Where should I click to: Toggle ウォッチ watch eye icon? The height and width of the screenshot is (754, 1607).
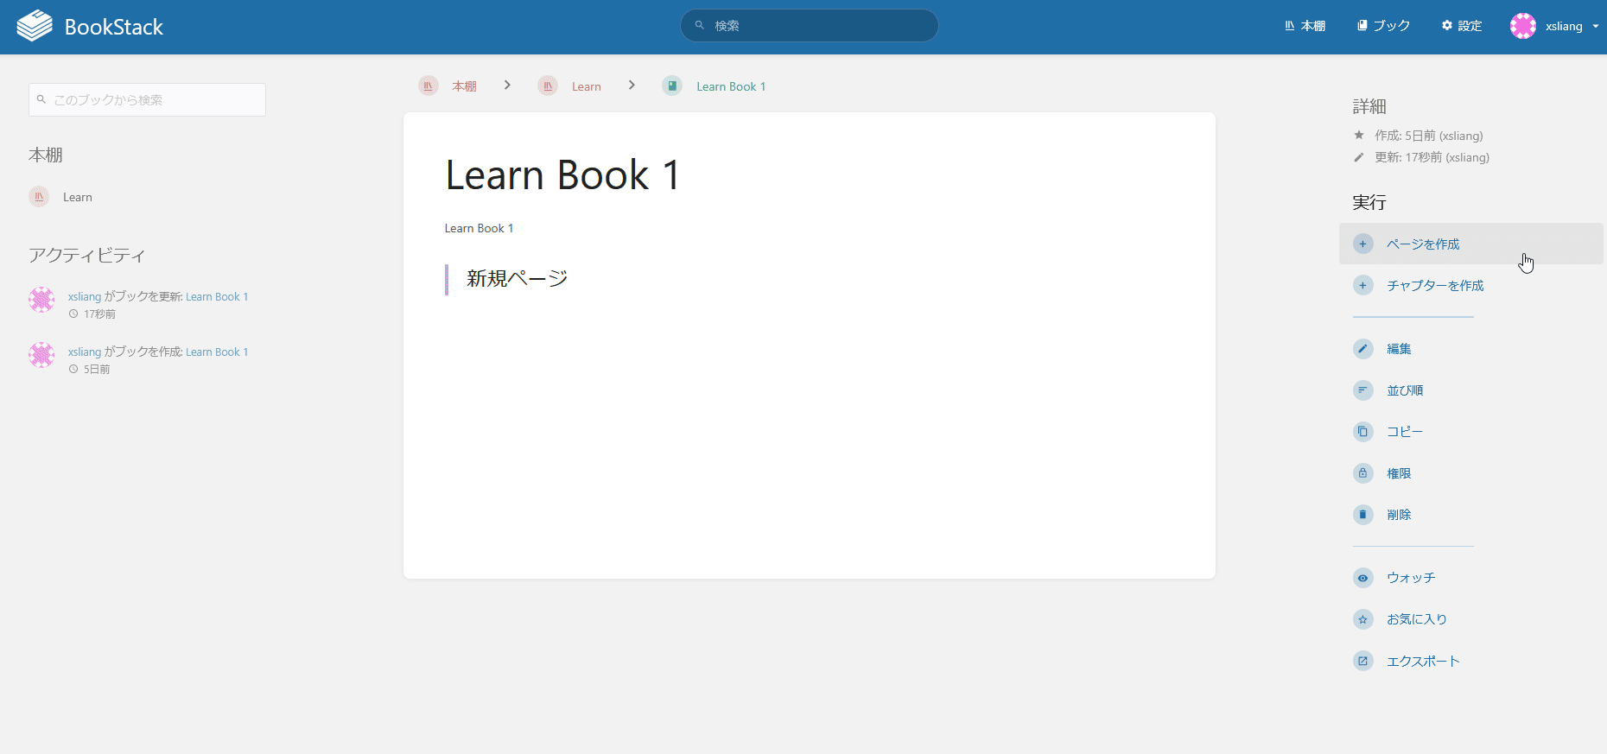1362,578
